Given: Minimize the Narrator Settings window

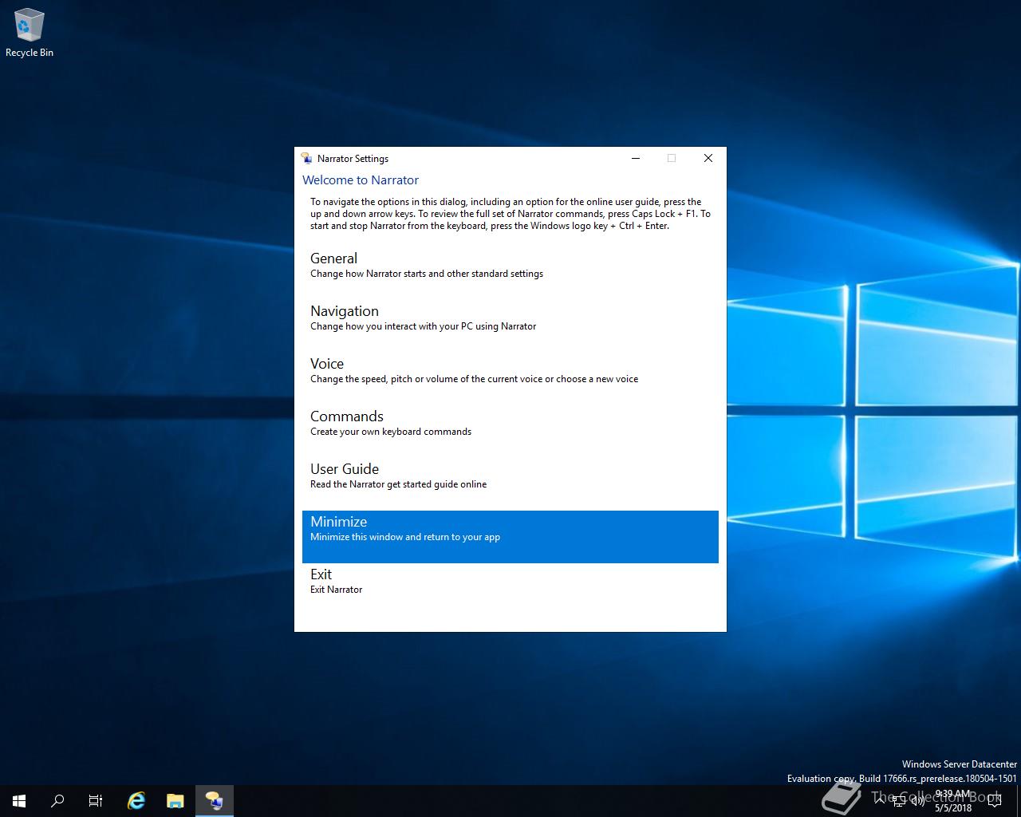Looking at the screenshot, I should point(636,158).
